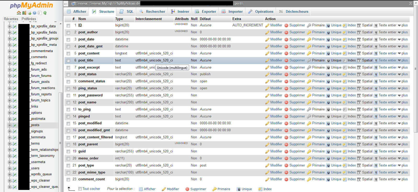Click the collapse navigation arrow icon at top
This screenshot has width=418, height=192.
coord(66,4)
